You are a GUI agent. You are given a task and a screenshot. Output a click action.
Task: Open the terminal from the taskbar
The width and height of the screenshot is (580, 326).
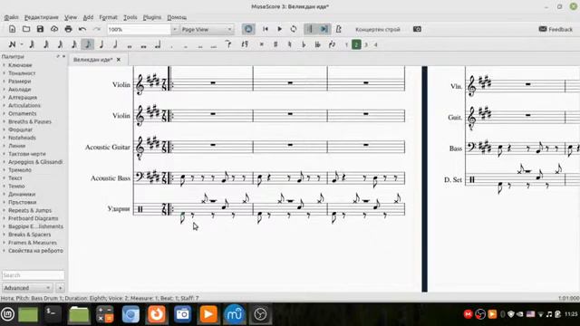53,314
